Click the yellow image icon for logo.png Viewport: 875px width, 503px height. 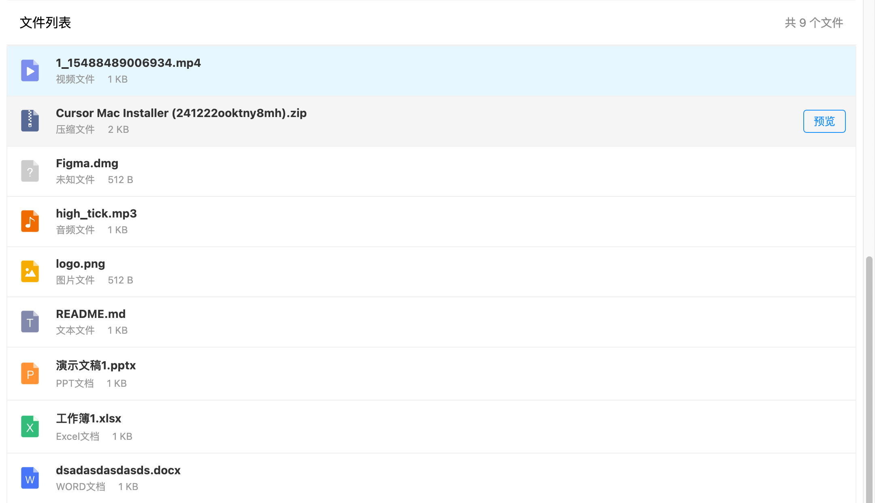pos(30,271)
